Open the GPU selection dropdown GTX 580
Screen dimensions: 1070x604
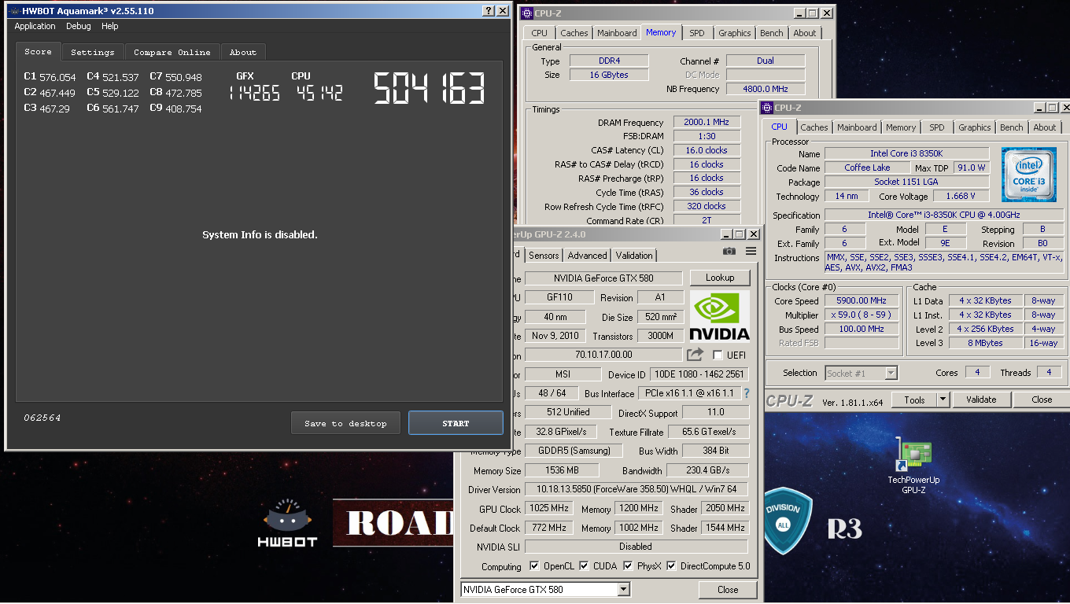545,589
